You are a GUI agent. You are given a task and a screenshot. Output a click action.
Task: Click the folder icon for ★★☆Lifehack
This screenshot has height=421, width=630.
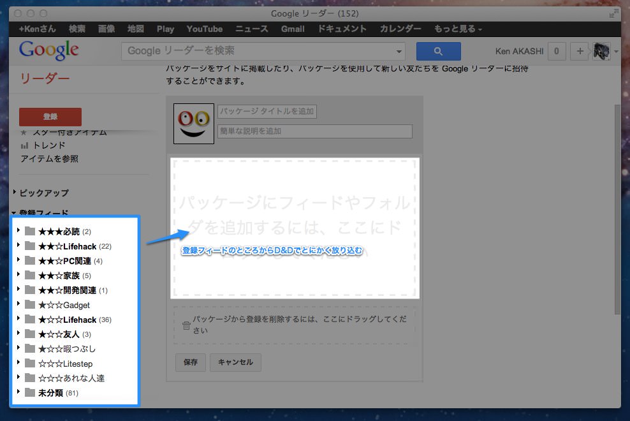30,246
